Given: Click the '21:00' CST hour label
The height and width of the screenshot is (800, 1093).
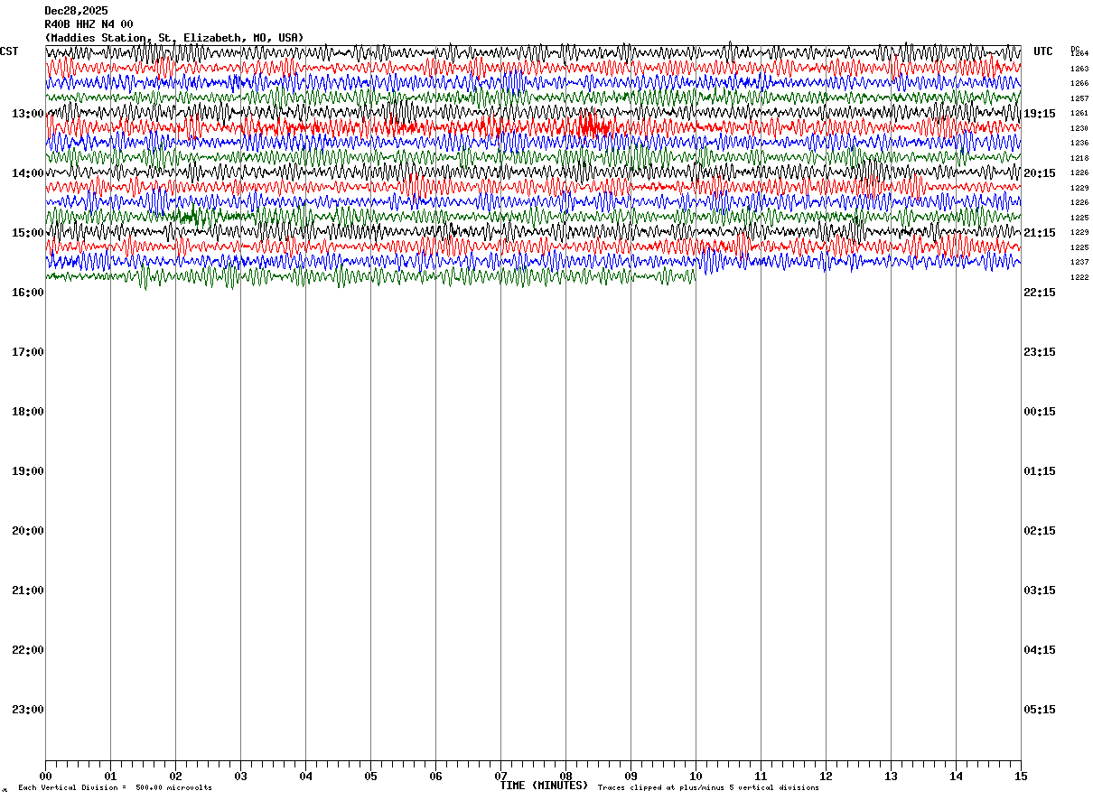Looking at the screenshot, I should click(28, 591).
